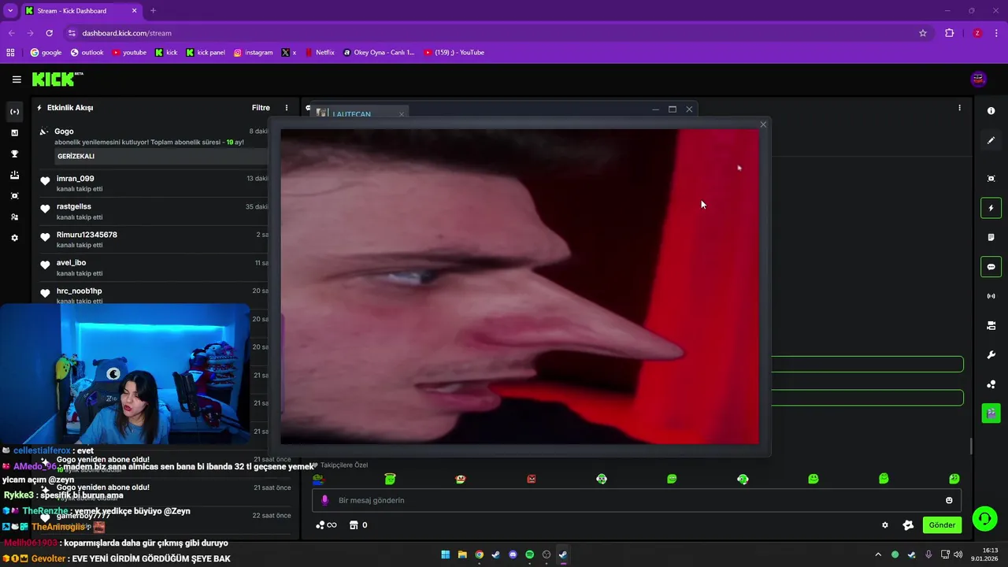Screen dimensions: 1008x567
Task: Select avel_ibo follow event
Action: [154, 268]
